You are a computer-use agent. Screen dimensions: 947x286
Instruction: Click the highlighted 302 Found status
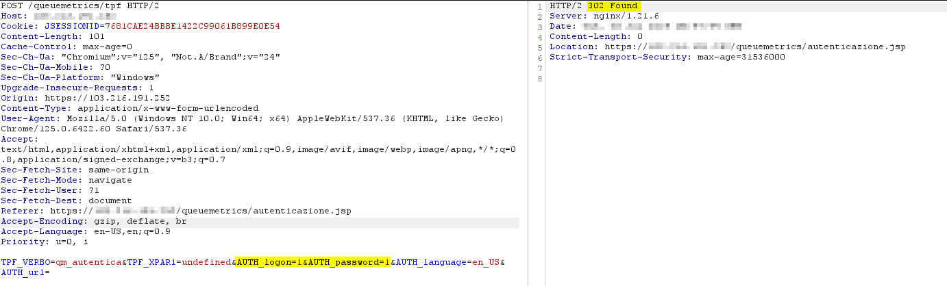pos(613,5)
